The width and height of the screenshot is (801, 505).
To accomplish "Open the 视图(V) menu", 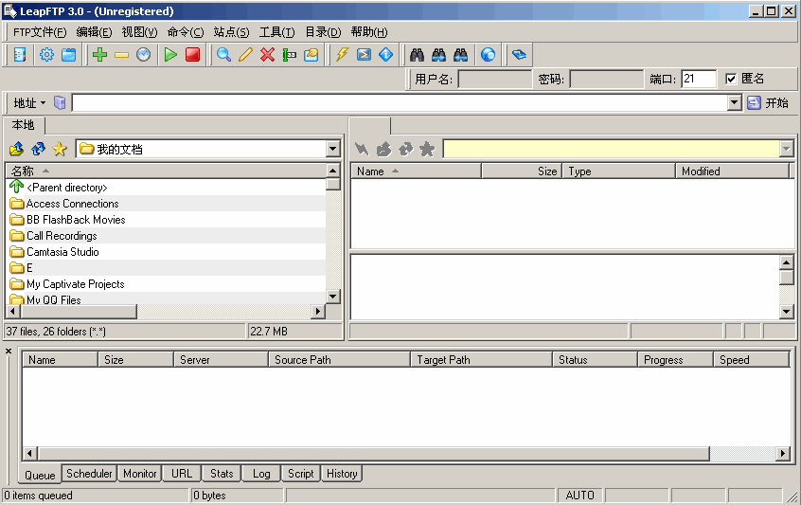I will click(139, 32).
